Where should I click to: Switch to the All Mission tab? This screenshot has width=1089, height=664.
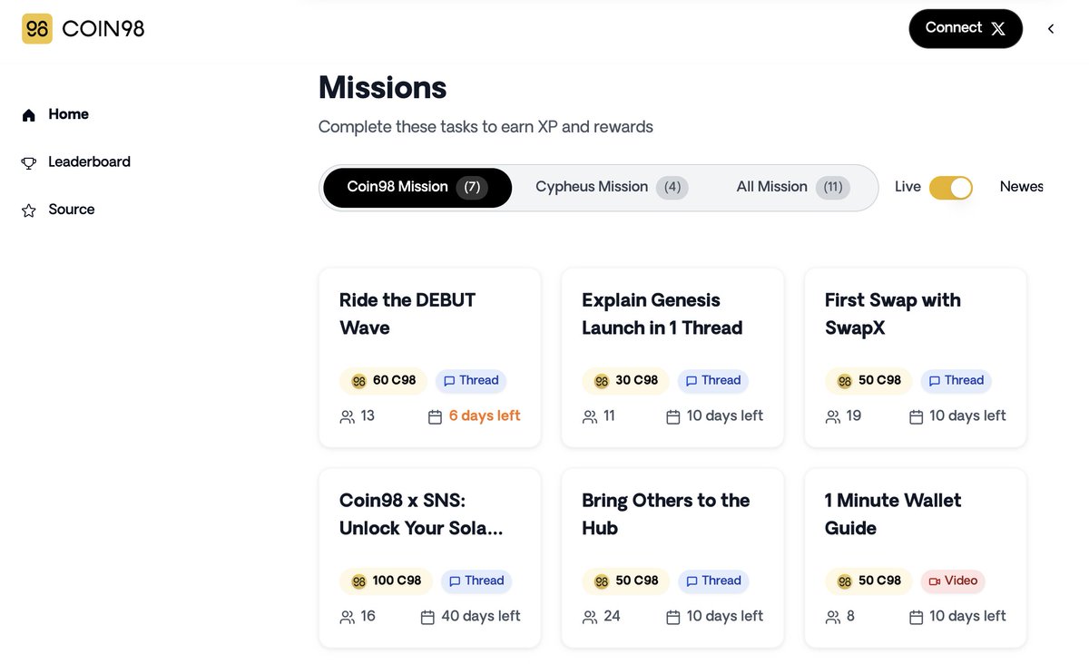point(793,188)
